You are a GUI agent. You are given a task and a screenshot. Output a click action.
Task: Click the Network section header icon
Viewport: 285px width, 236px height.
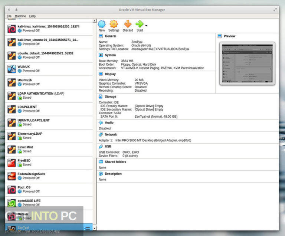pos(101,135)
